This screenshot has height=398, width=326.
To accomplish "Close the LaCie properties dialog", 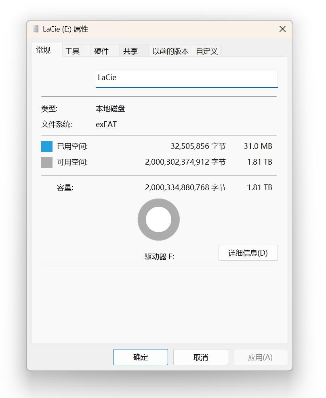I will click(x=282, y=29).
